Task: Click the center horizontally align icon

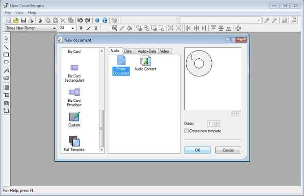Action: (196, 28)
